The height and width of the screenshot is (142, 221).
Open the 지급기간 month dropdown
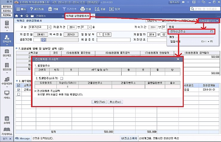pos(90,27)
